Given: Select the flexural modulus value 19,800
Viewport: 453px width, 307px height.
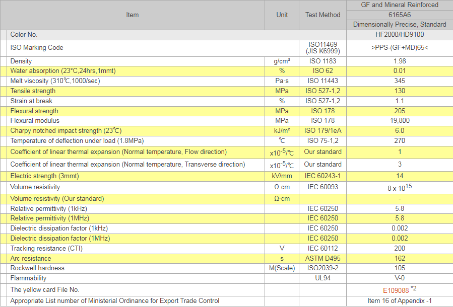Looking at the screenshot, I should (400, 121).
